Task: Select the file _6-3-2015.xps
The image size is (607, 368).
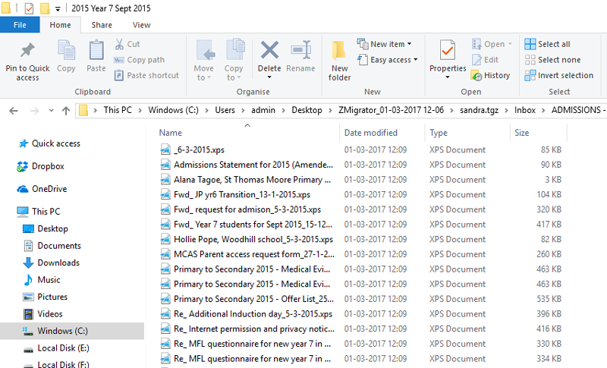Action: pos(199,149)
